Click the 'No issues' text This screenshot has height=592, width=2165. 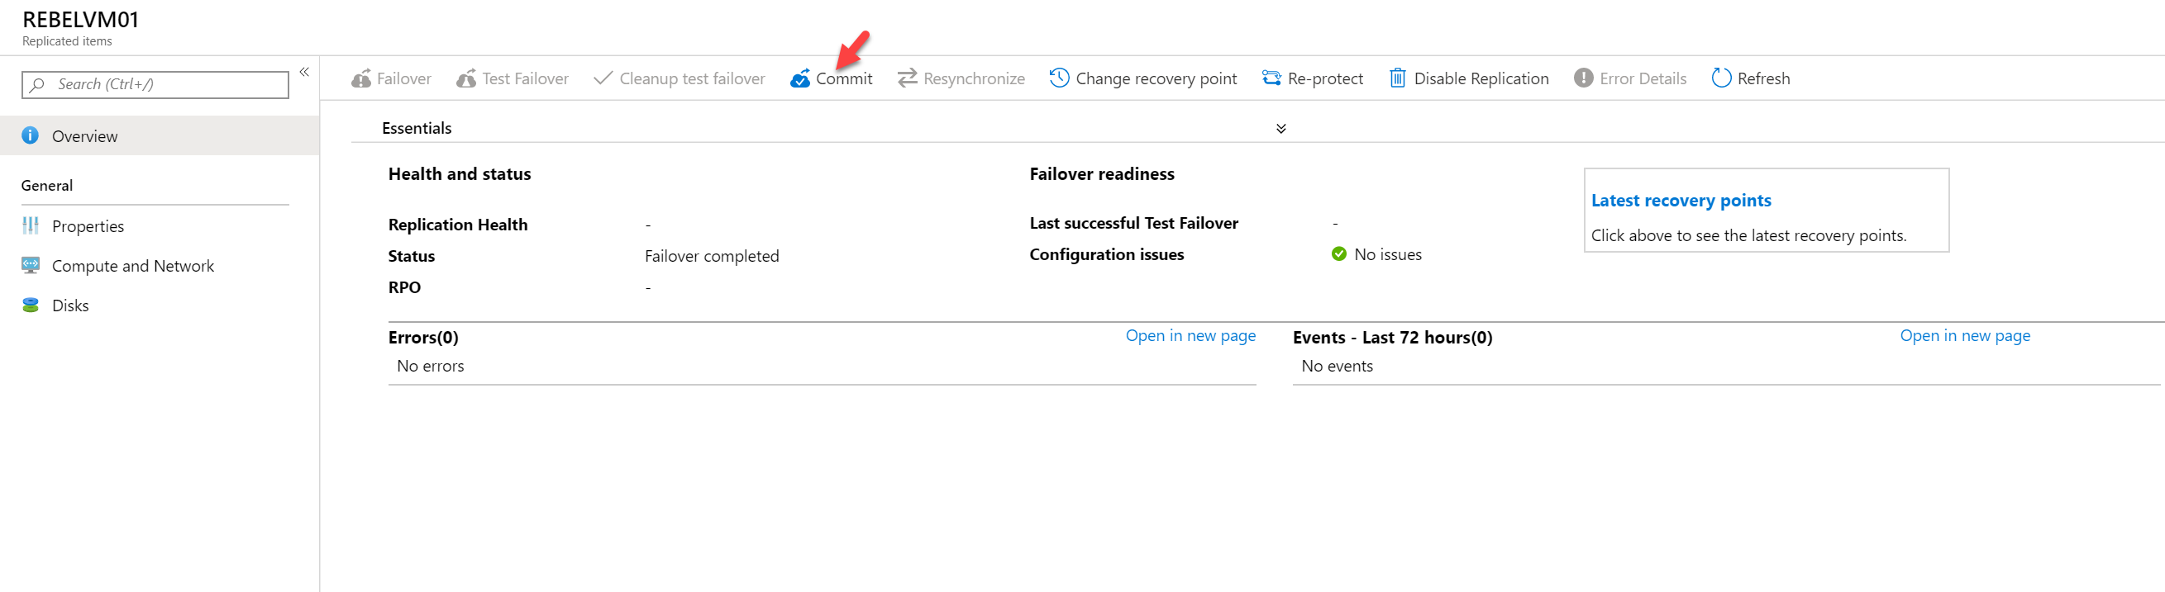1388,254
